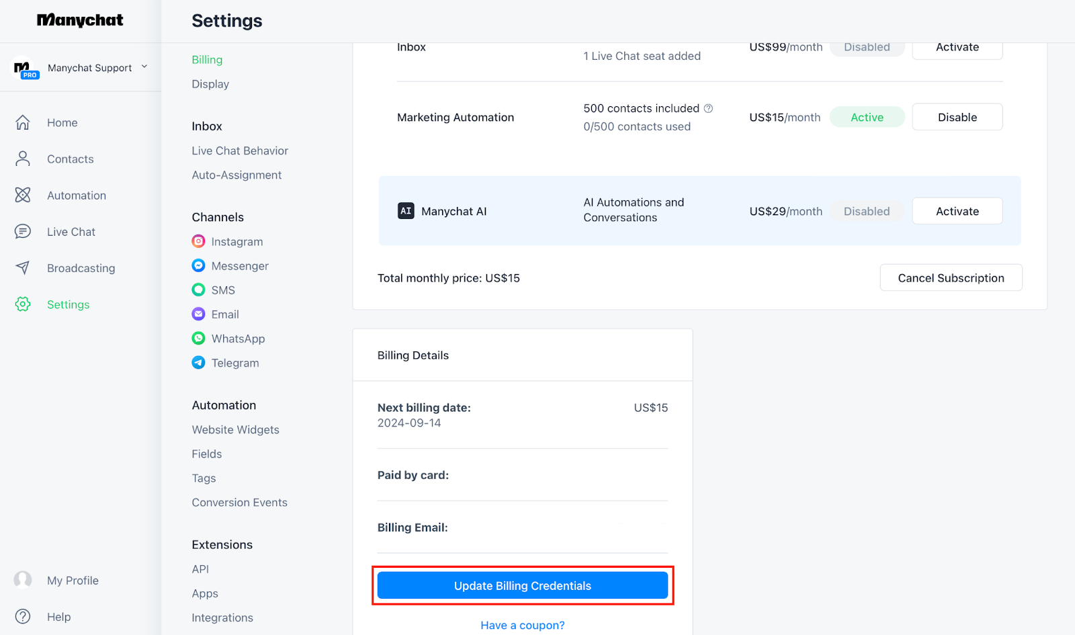The width and height of the screenshot is (1075, 635).
Task: Click the WhatsApp channel icon
Action: click(198, 338)
